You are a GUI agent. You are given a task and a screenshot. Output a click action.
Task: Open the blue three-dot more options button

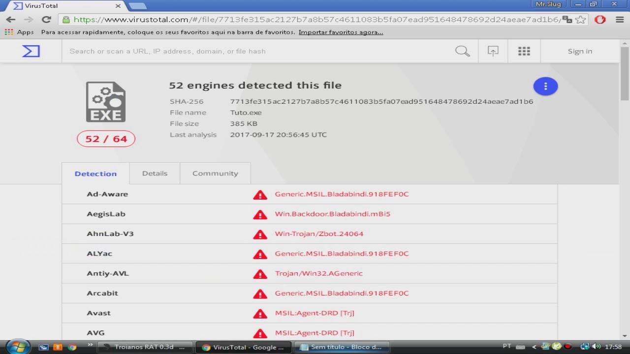coord(545,87)
